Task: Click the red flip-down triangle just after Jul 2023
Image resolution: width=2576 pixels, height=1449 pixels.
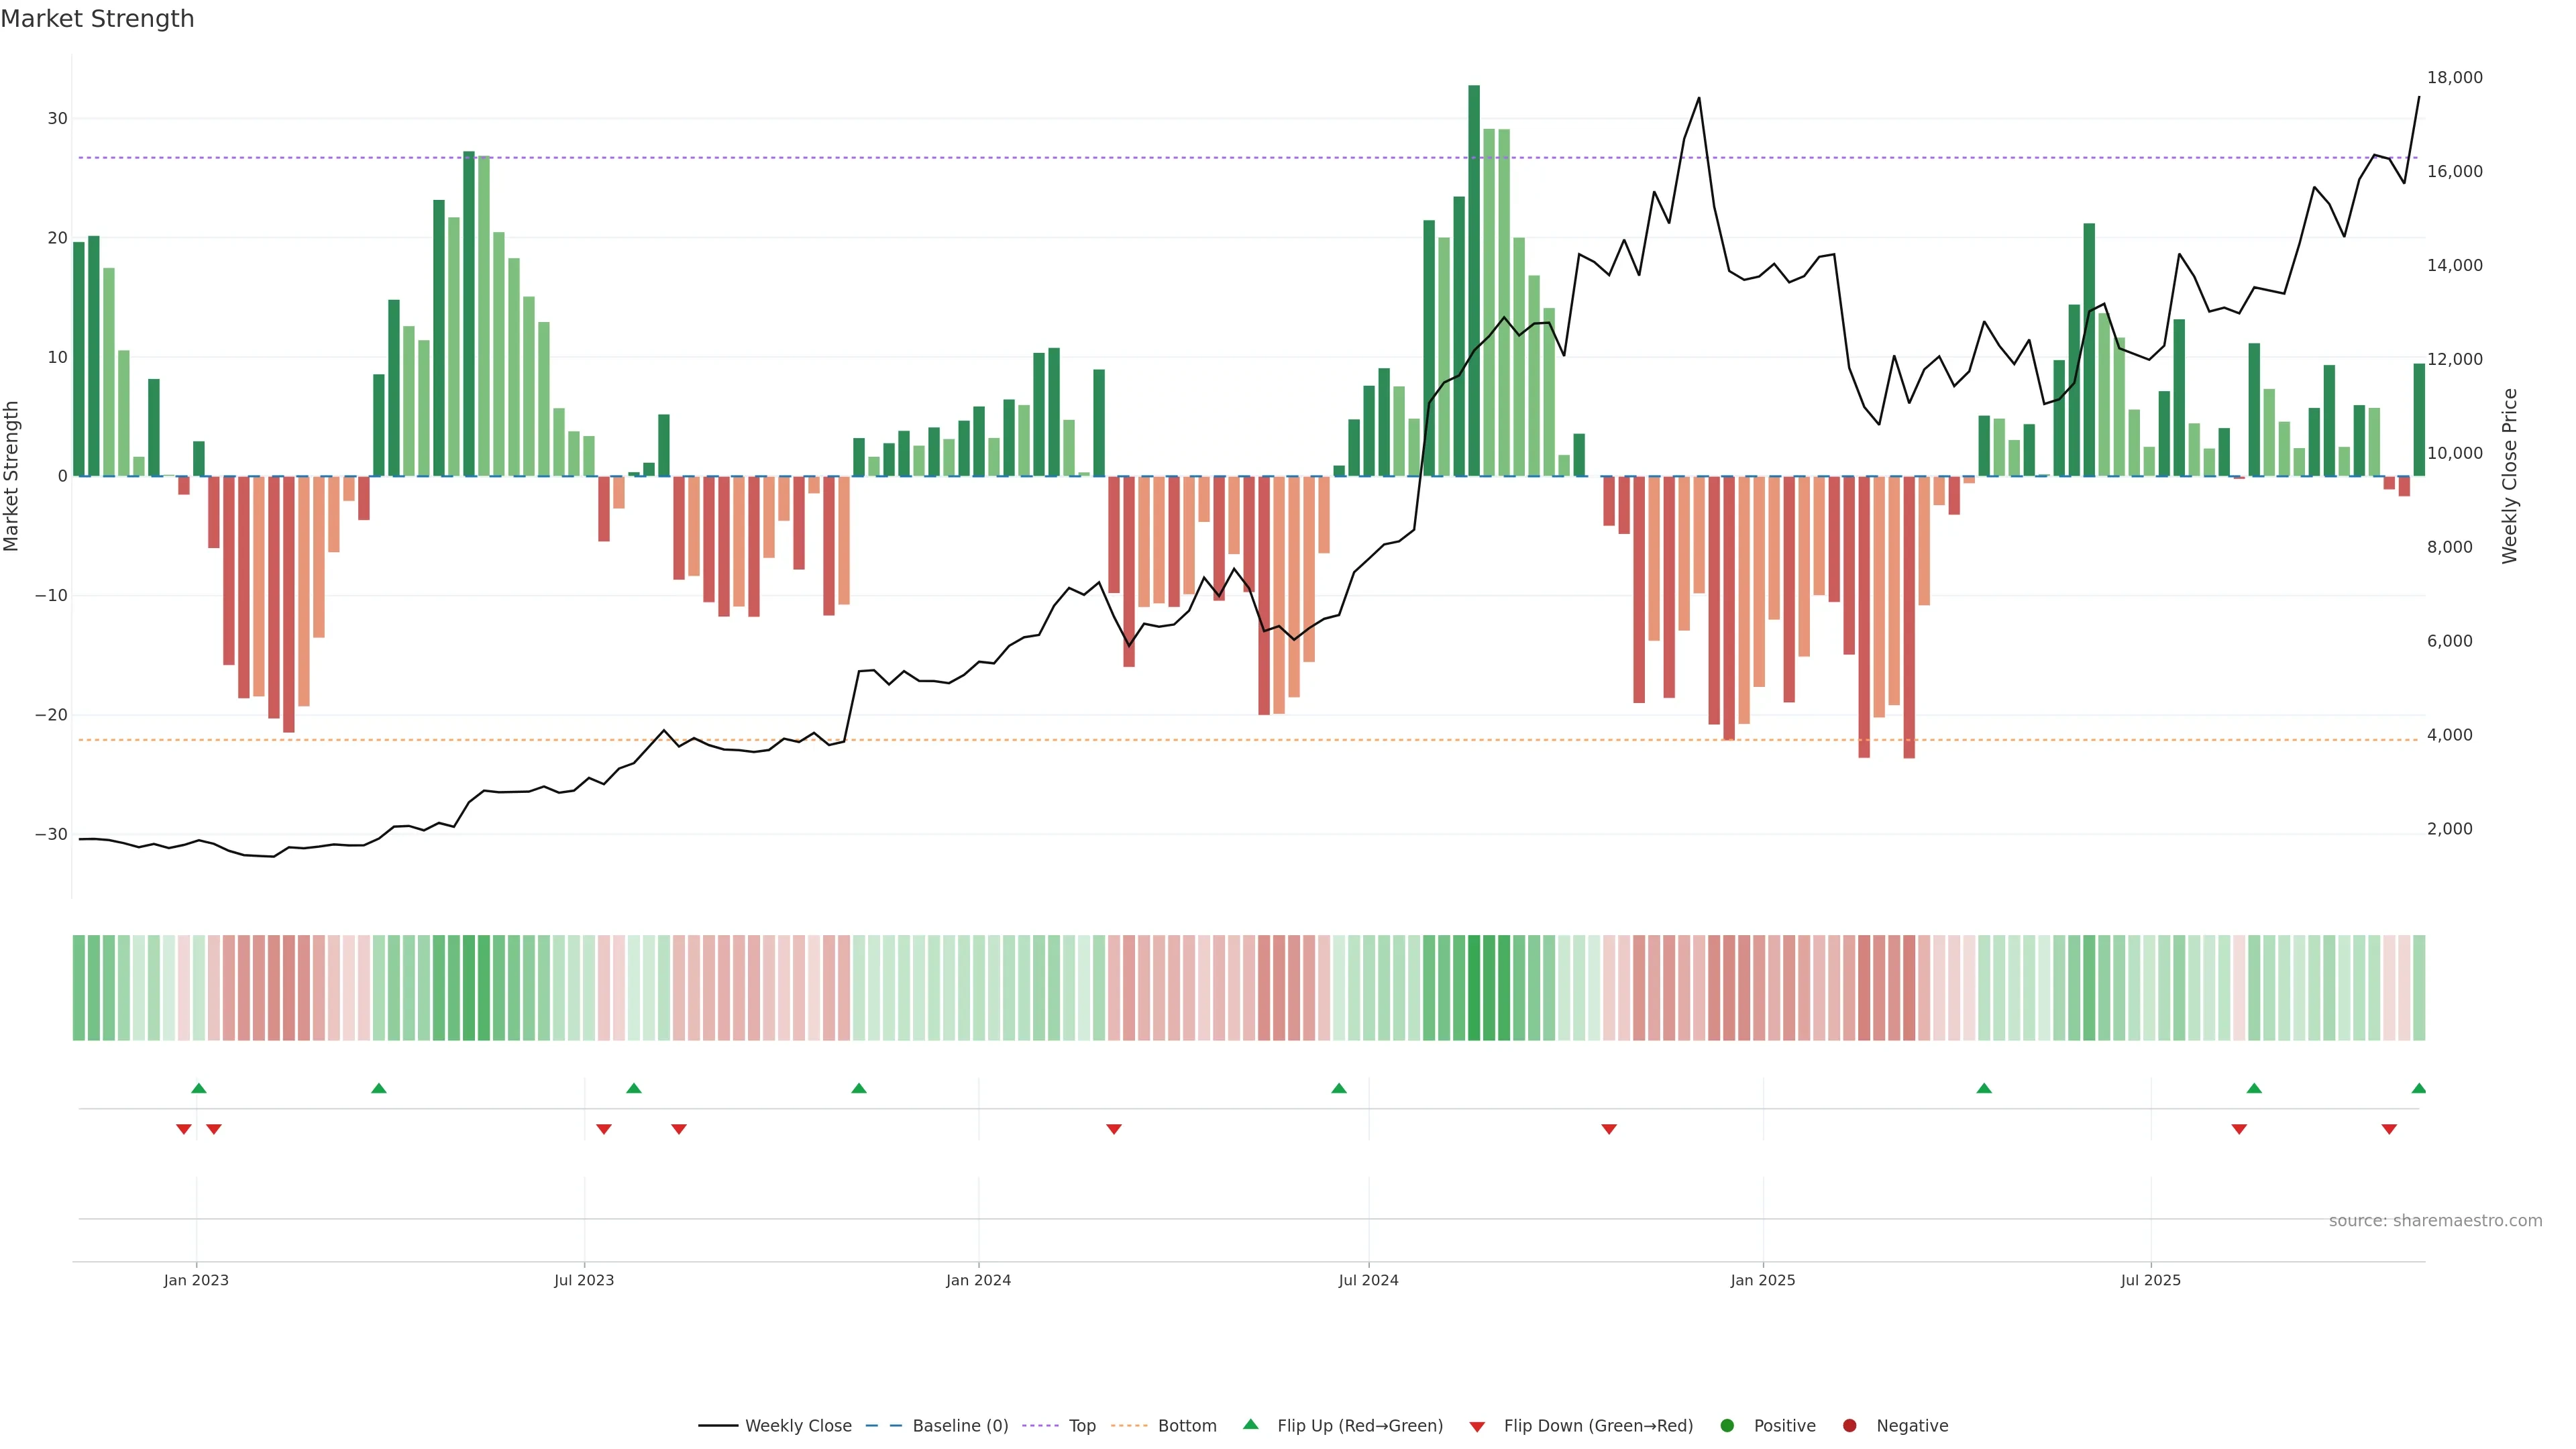Action: tap(604, 1129)
